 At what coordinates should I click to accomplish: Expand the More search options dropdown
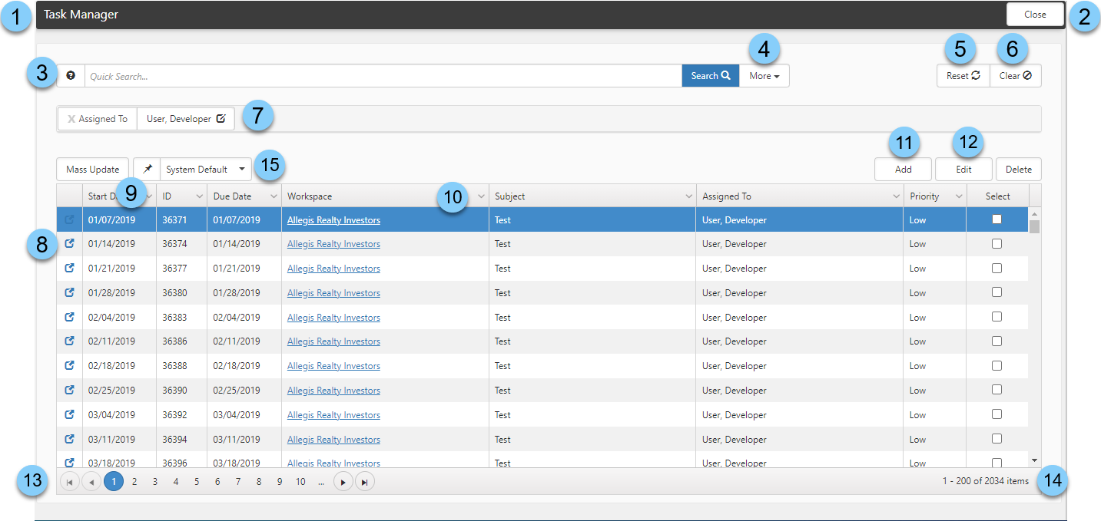click(x=764, y=76)
